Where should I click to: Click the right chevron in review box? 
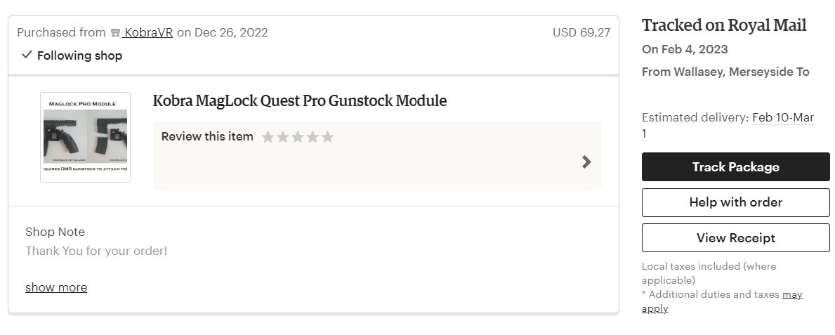click(x=586, y=162)
